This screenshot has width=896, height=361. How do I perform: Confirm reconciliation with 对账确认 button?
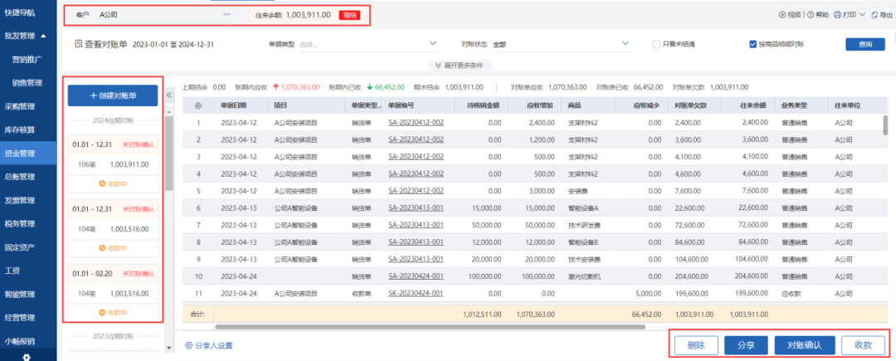pyautogui.click(x=805, y=345)
